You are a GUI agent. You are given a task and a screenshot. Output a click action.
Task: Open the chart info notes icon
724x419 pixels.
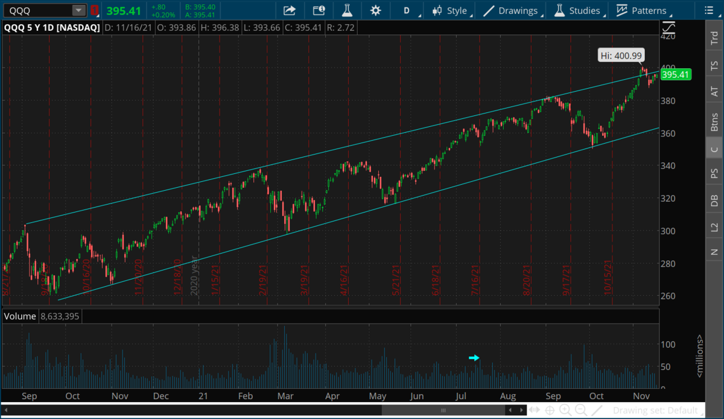tap(319, 10)
